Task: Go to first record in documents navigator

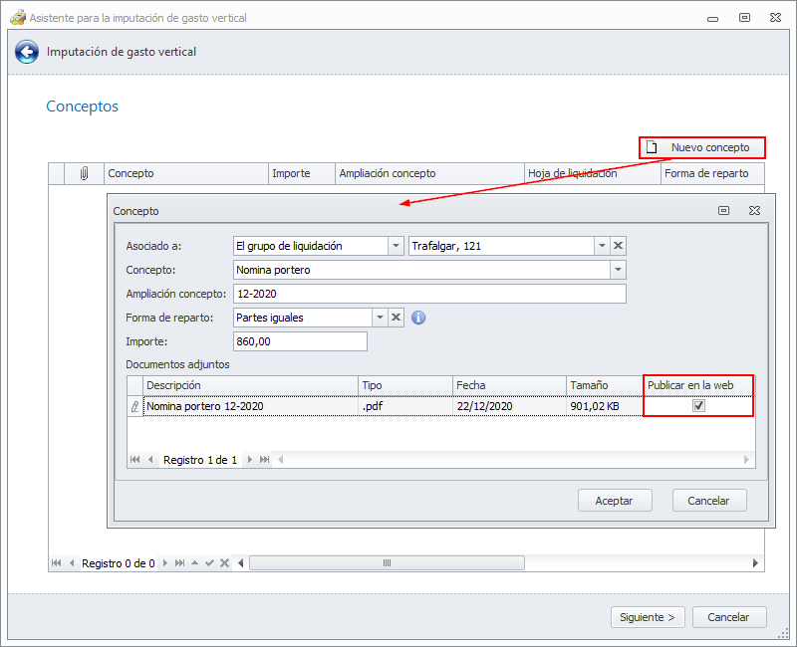Action: click(x=134, y=460)
